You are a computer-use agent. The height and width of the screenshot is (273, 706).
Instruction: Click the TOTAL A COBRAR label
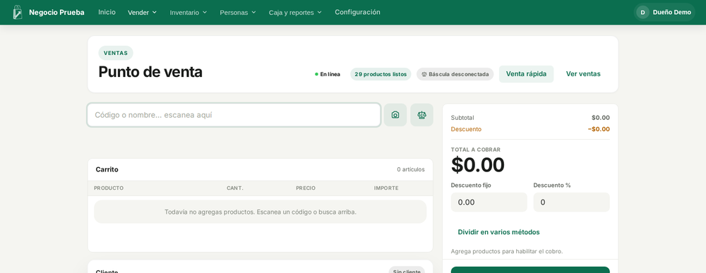tap(475, 150)
